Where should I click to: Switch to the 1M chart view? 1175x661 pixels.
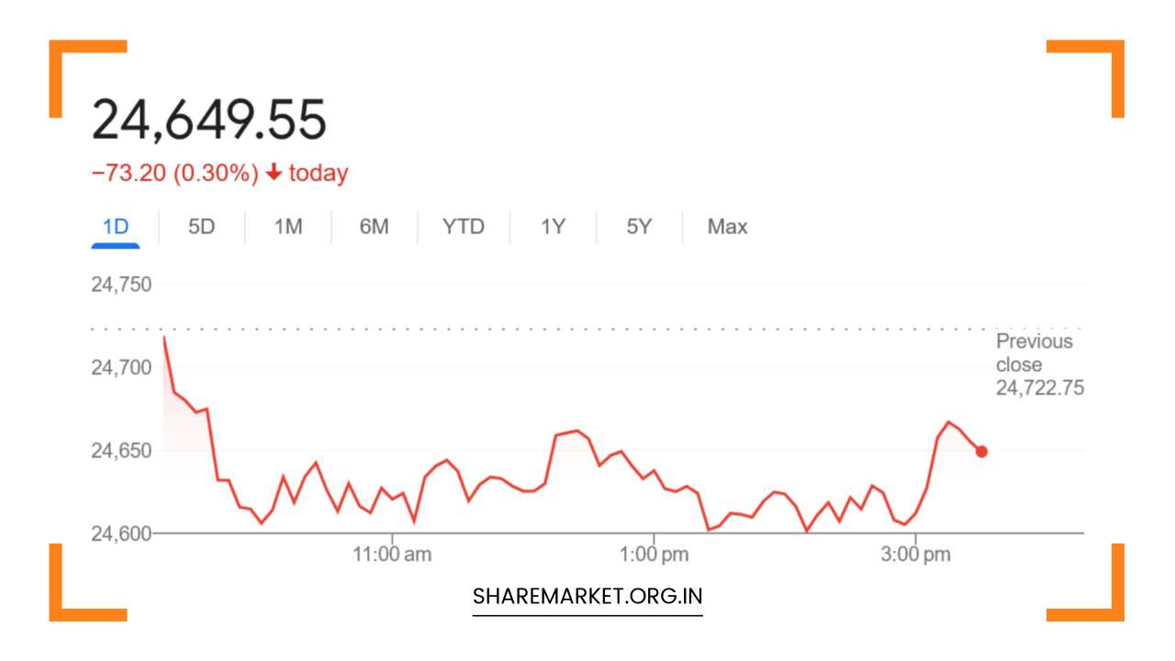[287, 227]
